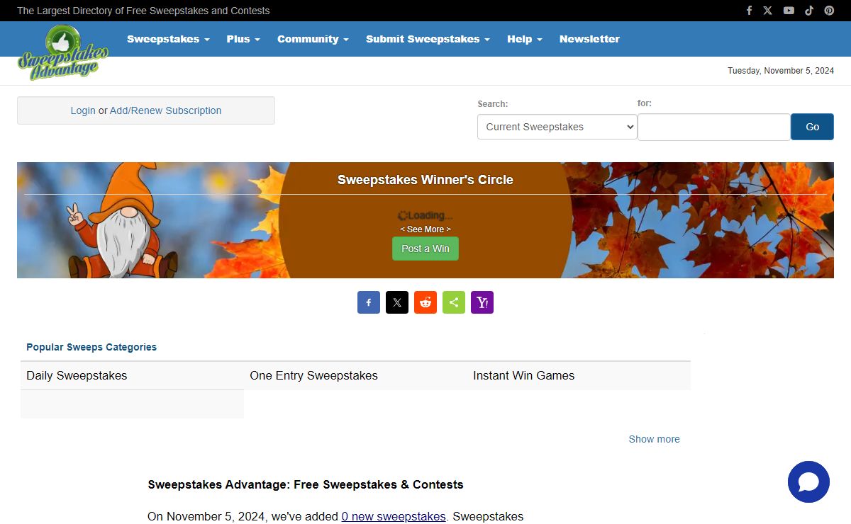Click the '< See More >' link
This screenshot has width=851, height=524.
pos(425,229)
